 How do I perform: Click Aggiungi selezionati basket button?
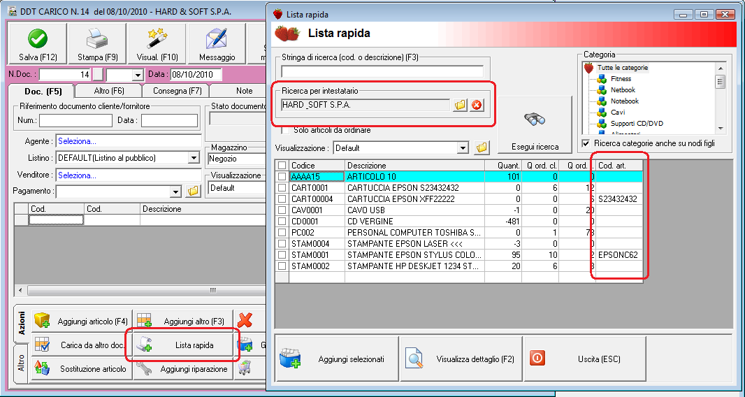point(338,359)
